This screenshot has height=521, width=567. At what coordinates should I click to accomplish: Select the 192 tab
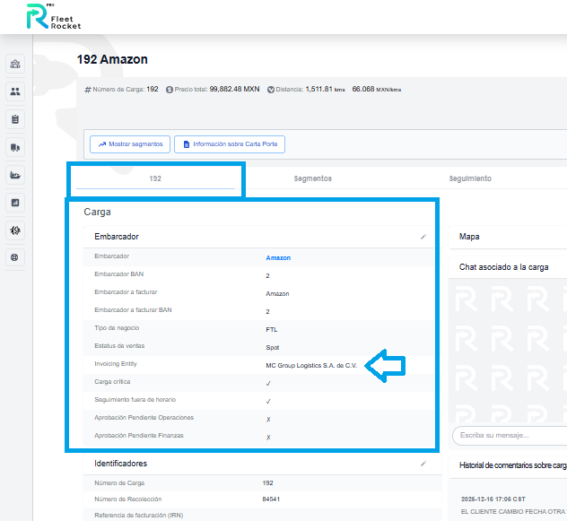pyautogui.click(x=155, y=178)
